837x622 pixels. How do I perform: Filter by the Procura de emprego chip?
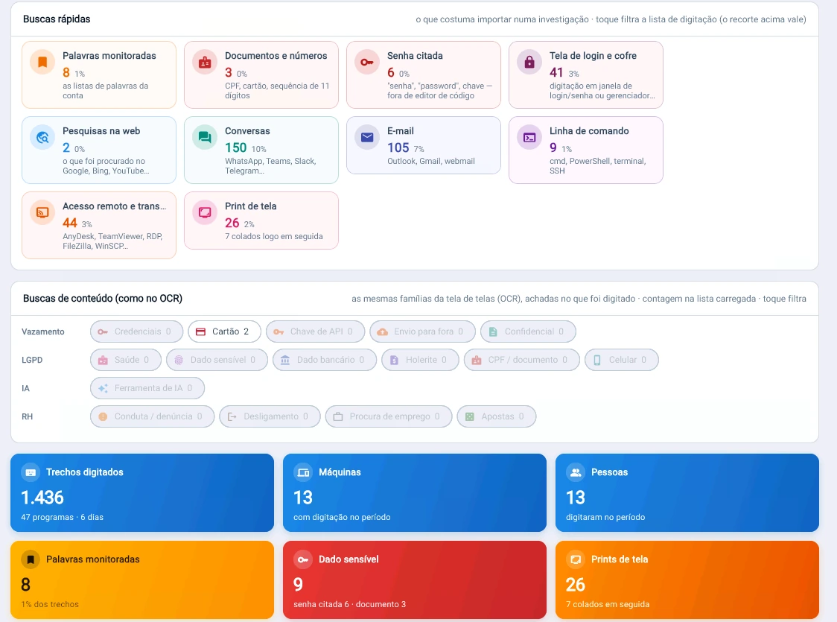click(389, 416)
